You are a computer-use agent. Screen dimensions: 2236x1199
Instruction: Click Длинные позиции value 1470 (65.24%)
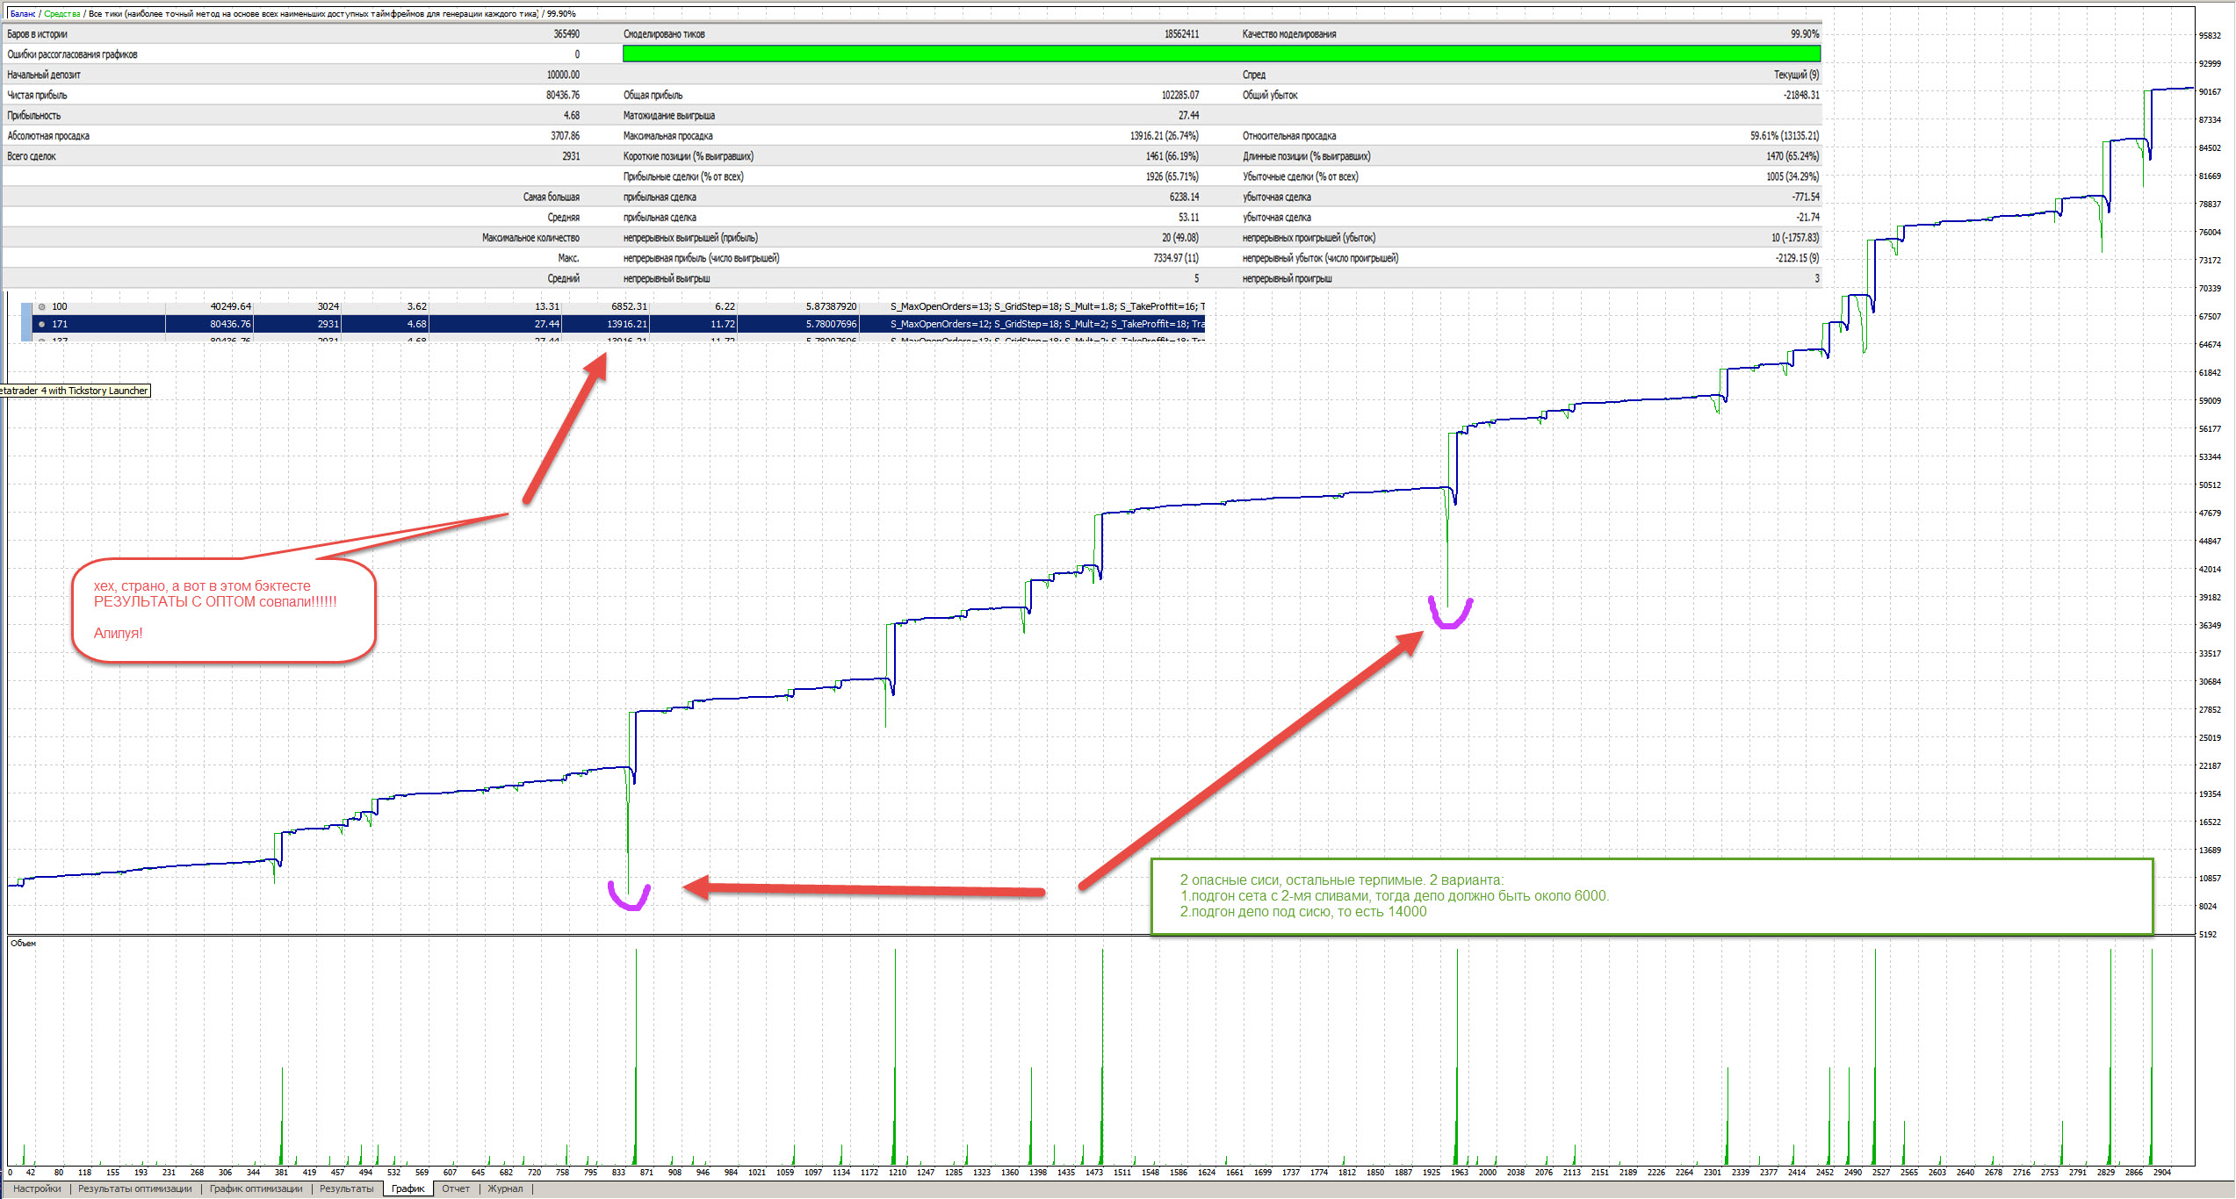[1792, 155]
